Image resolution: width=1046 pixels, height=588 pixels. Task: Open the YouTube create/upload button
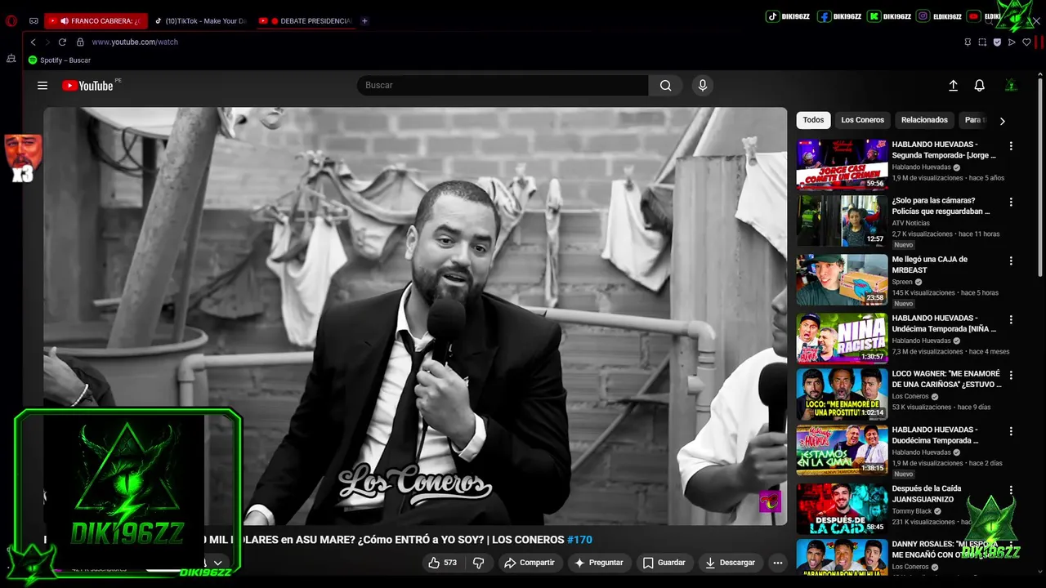[953, 85]
